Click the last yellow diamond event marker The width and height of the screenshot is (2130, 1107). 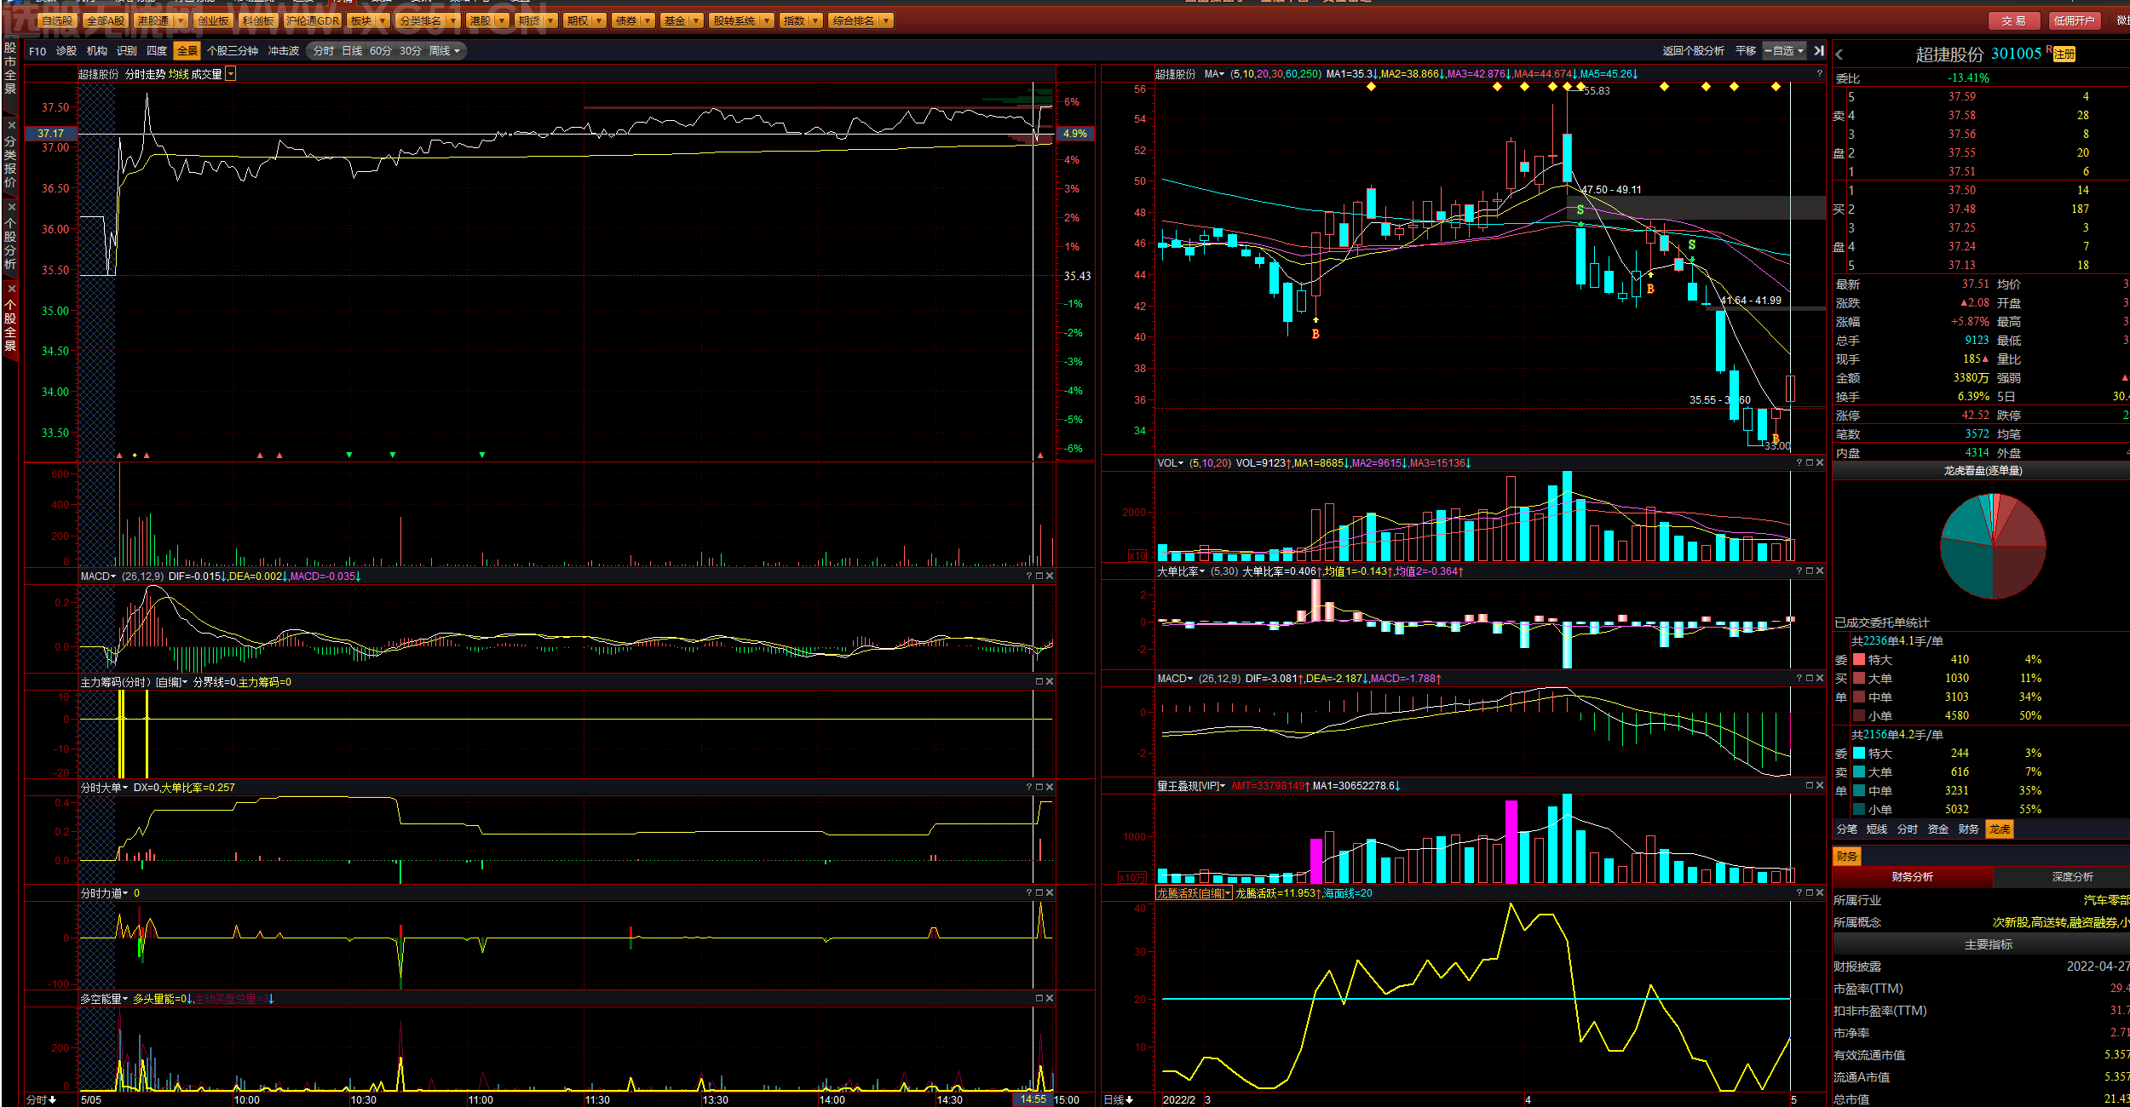click(x=1776, y=87)
